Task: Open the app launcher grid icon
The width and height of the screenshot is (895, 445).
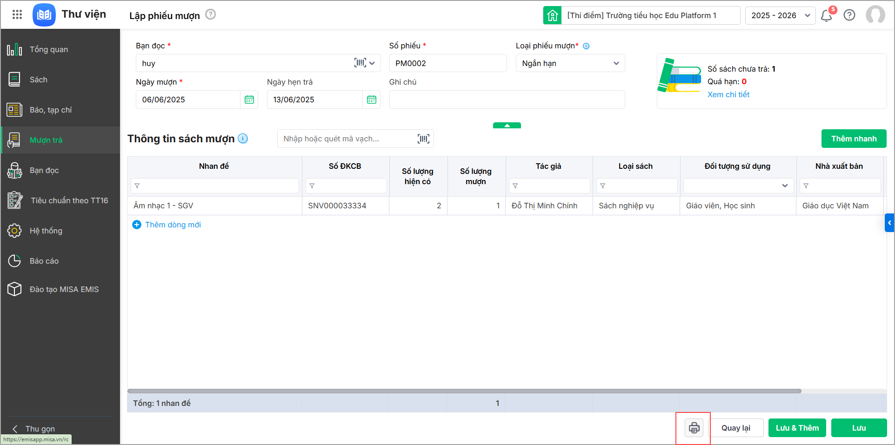Action: tap(17, 14)
